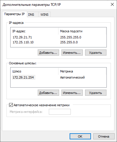Confirm the dialog with OK
The height and width of the screenshot is (142, 117).
(x=80, y=136)
